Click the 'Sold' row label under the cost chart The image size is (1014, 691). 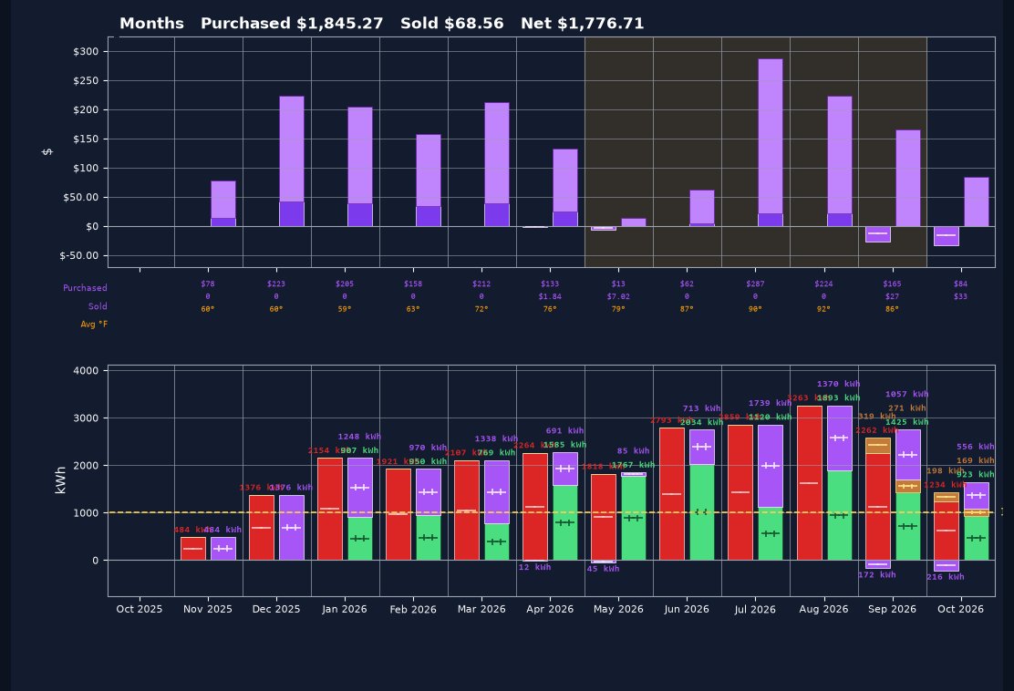pyautogui.click(x=98, y=306)
